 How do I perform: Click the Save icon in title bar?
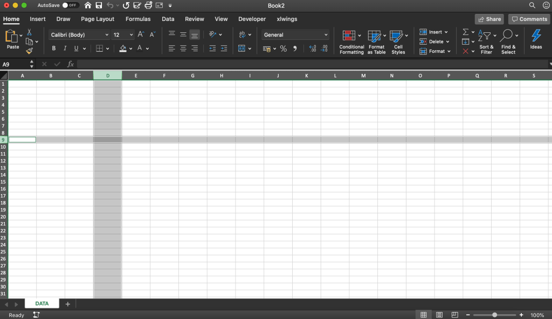tap(99, 5)
